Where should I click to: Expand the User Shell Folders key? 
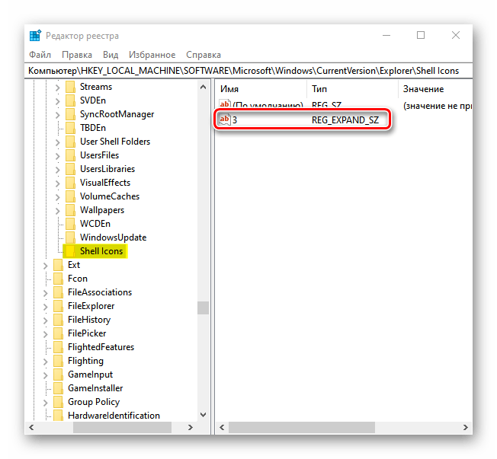click(x=57, y=142)
